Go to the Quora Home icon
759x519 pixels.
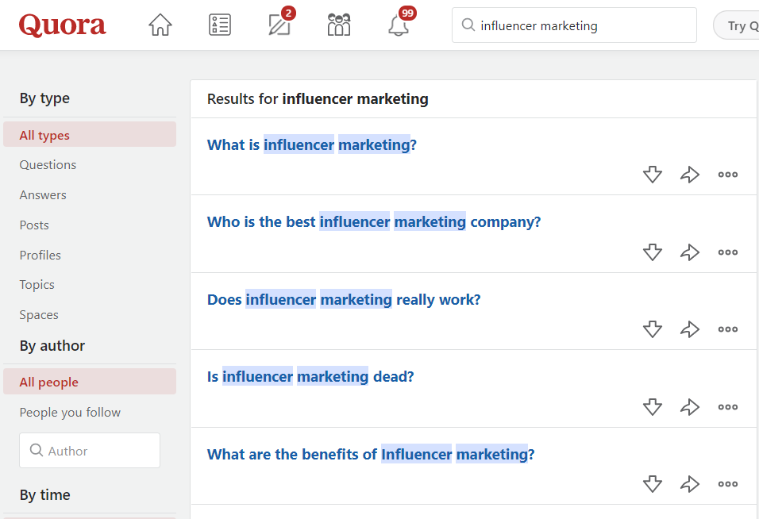(x=160, y=25)
